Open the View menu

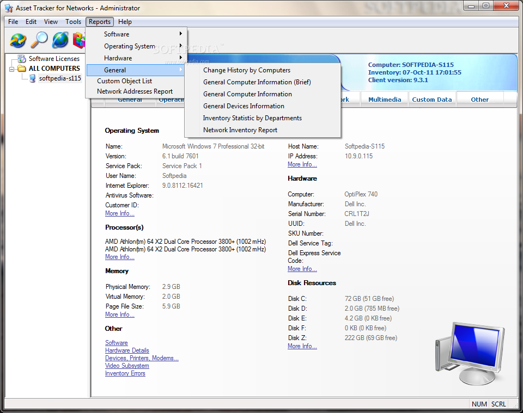(51, 22)
